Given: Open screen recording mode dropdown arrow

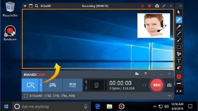Looking at the screenshot, I should [41, 85].
